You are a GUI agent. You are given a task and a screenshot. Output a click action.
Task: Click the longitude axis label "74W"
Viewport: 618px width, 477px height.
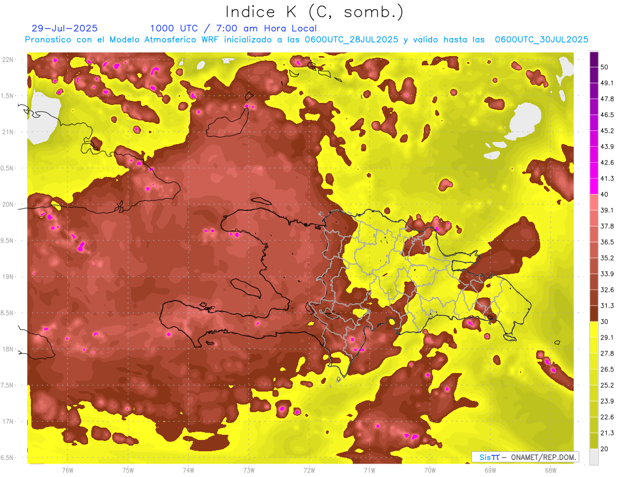pos(188,470)
